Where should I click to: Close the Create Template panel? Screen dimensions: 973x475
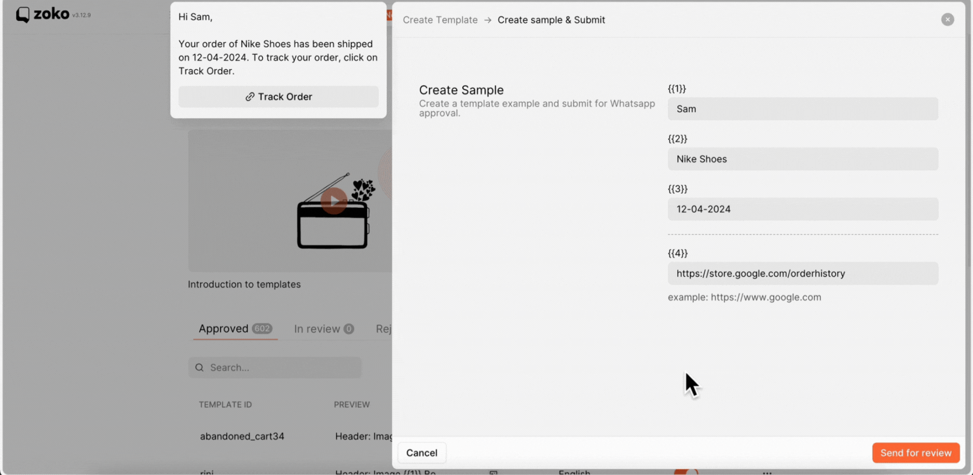pos(948,19)
